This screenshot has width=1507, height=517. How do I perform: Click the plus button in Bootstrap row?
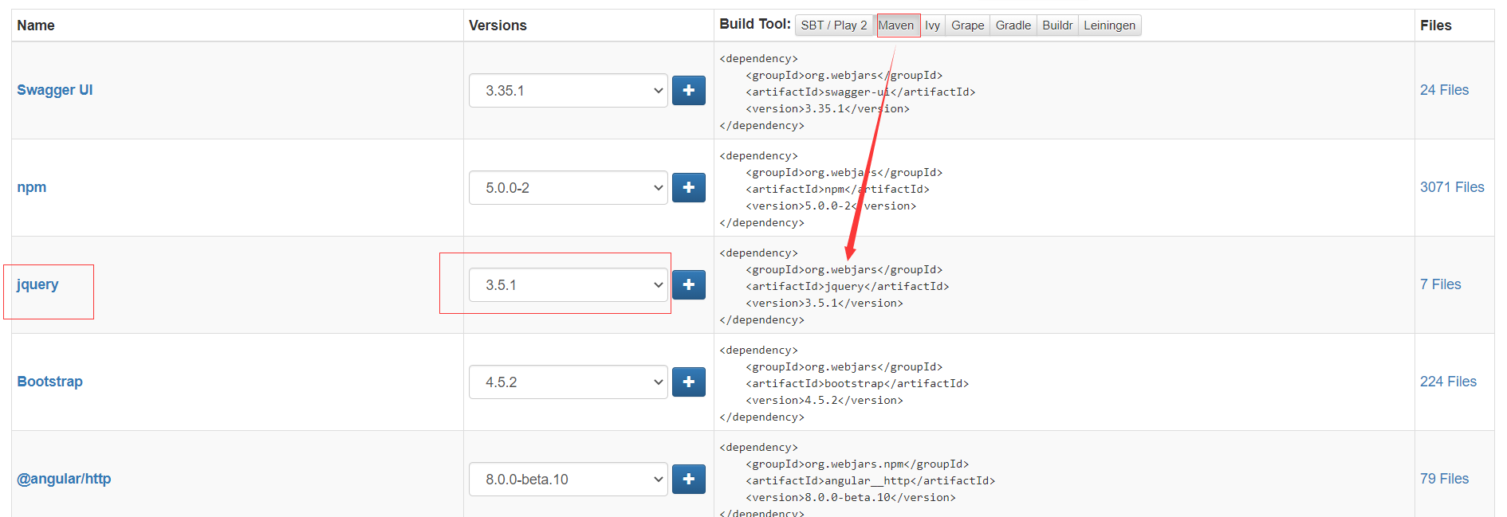[689, 382]
